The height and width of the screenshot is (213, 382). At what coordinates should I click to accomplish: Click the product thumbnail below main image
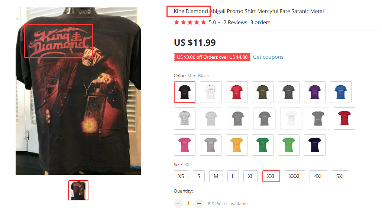click(78, 190)
